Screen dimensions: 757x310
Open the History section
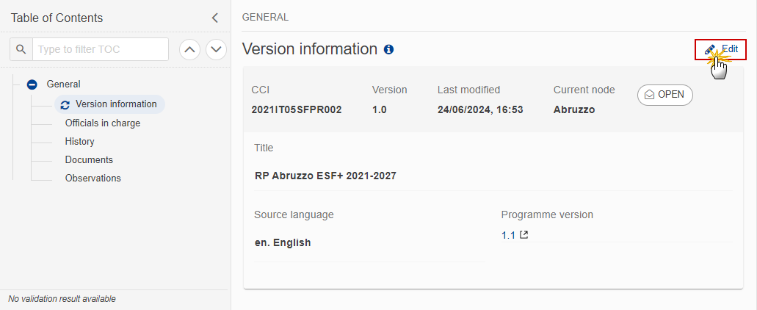79,142
